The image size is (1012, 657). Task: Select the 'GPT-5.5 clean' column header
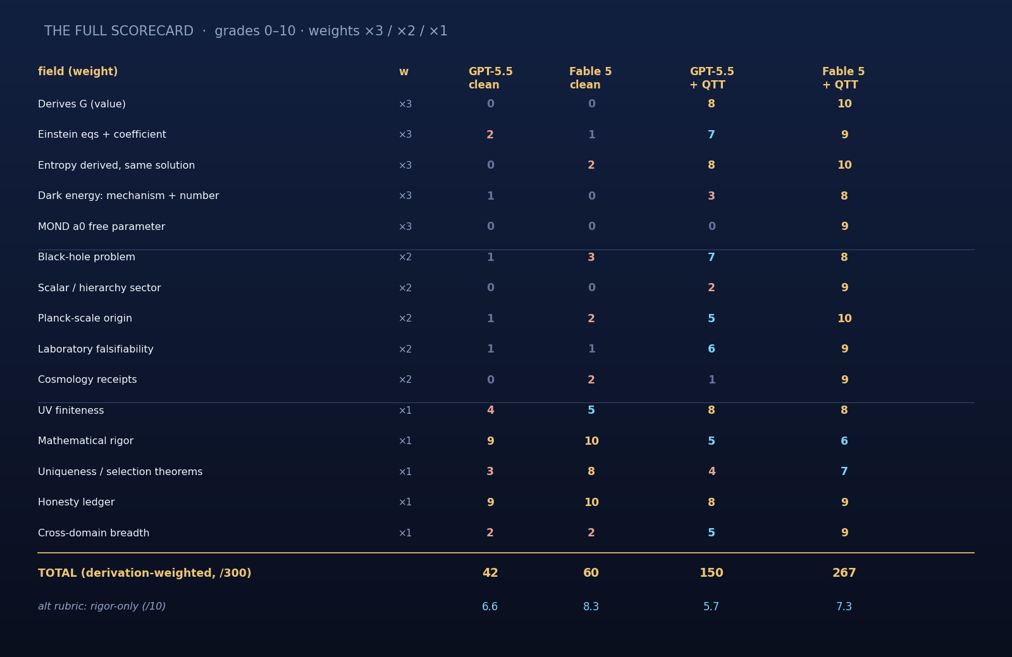pyautogui.click(x=490, y=78)
